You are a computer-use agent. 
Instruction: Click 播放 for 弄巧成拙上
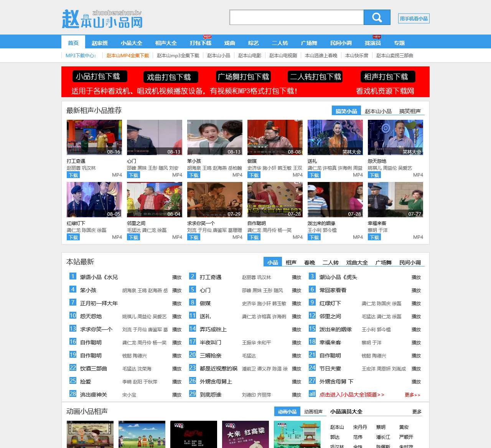[x=297, y=329]
